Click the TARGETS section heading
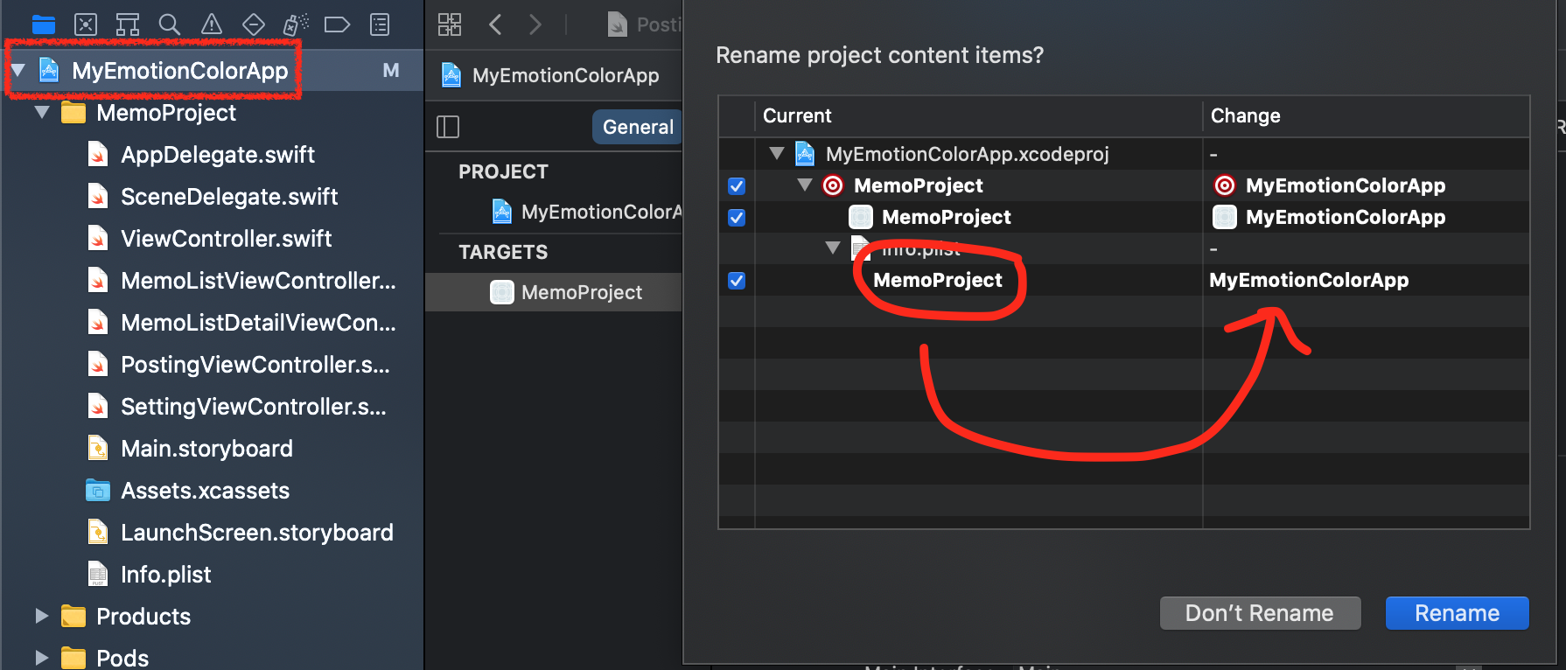This screenshot has height=670, width=1566. point(503,252)
